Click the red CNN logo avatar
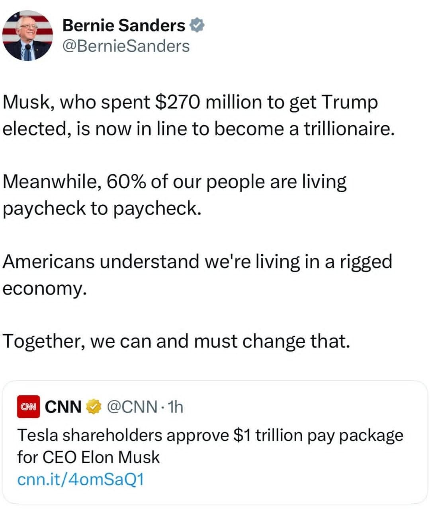The width and height of the screenshot is (430, 509). point(28,407)
